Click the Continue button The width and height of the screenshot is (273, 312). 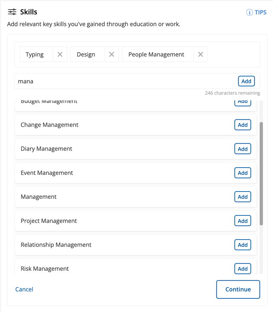238,289
